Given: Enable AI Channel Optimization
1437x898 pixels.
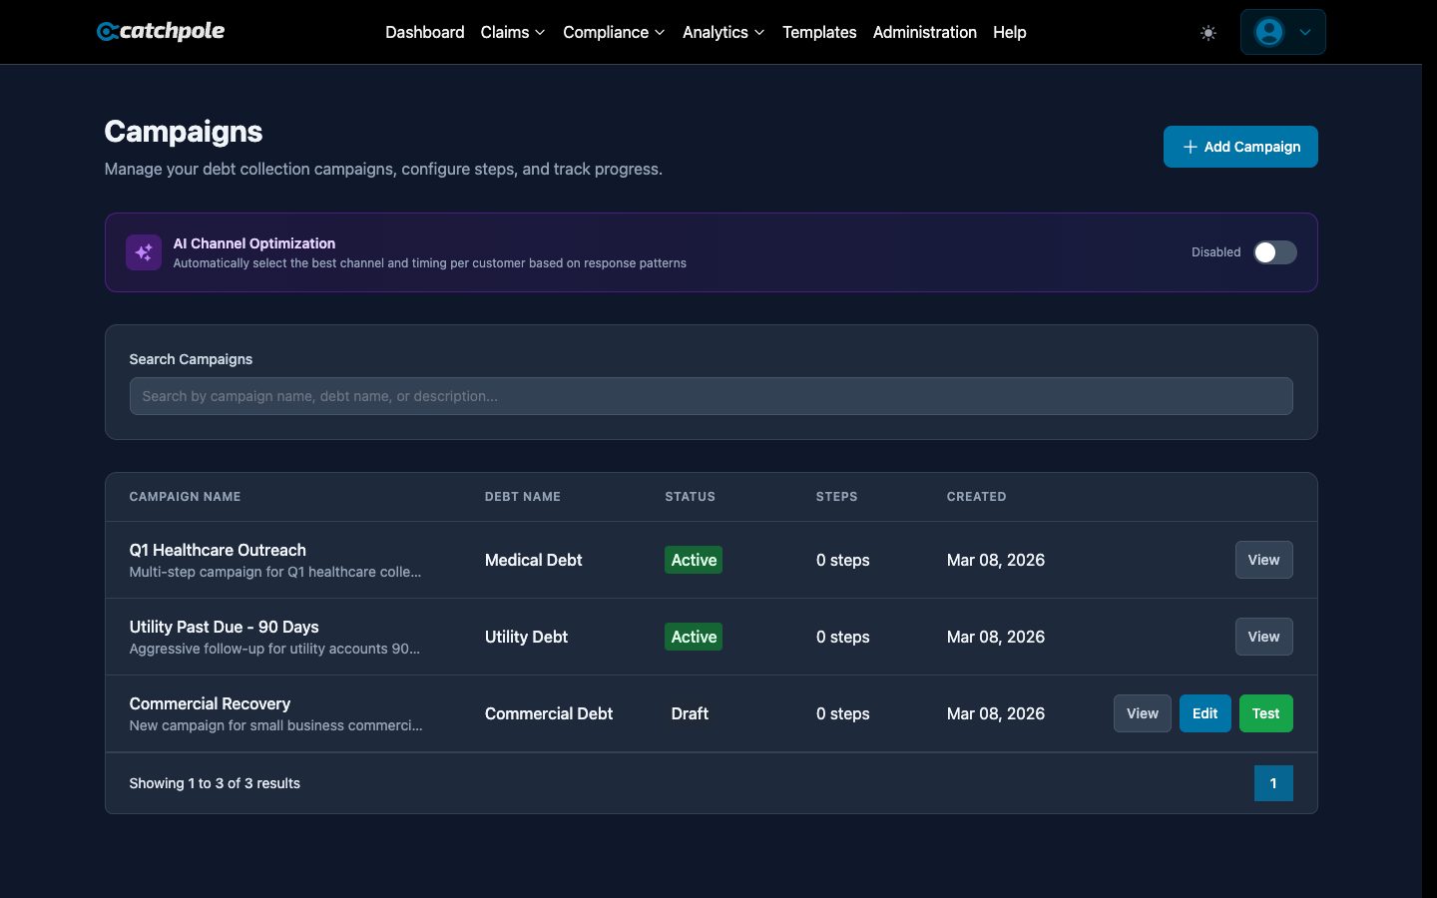Looking at the screenshot, I should tap(1274, 252).
